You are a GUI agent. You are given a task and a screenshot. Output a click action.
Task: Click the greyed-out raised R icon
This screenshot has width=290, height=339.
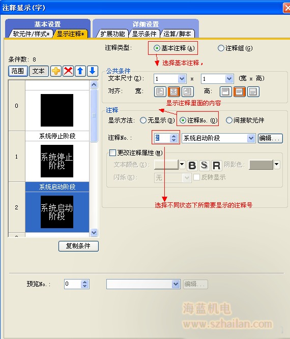[216, 165]
